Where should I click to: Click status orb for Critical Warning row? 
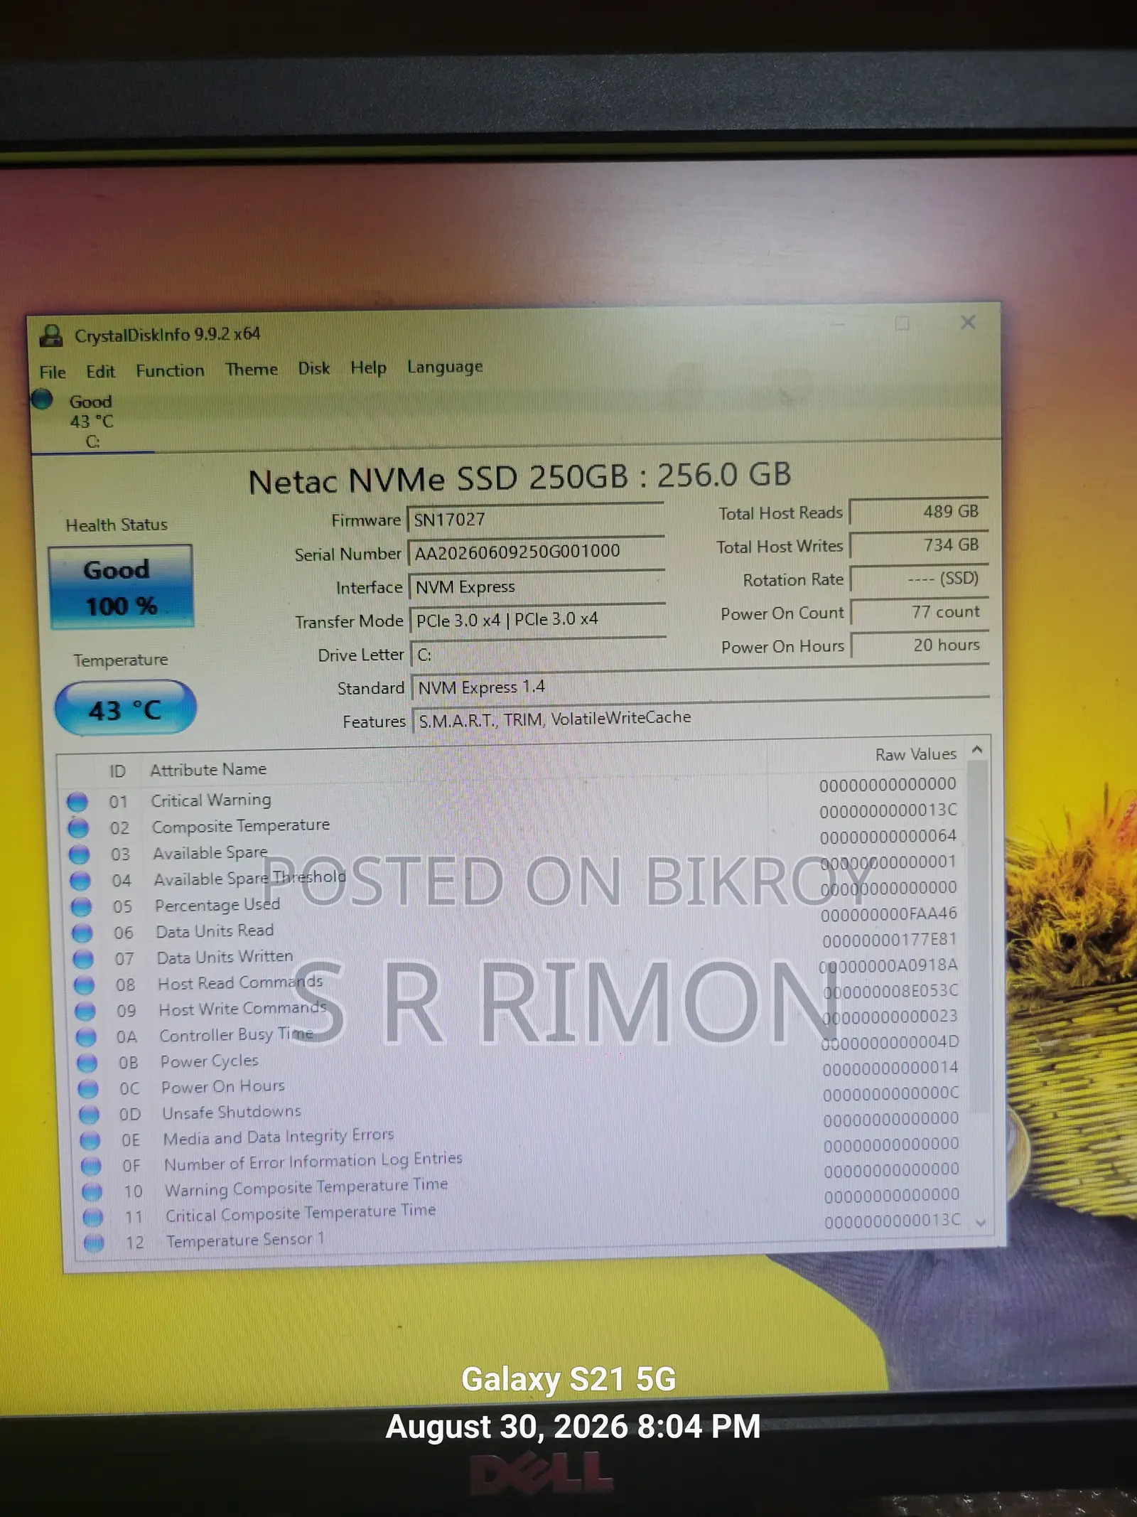point(77,802)
